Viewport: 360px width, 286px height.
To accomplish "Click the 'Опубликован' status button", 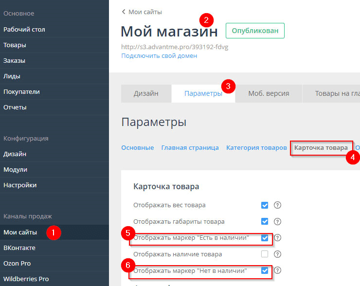I will [255, 31].
